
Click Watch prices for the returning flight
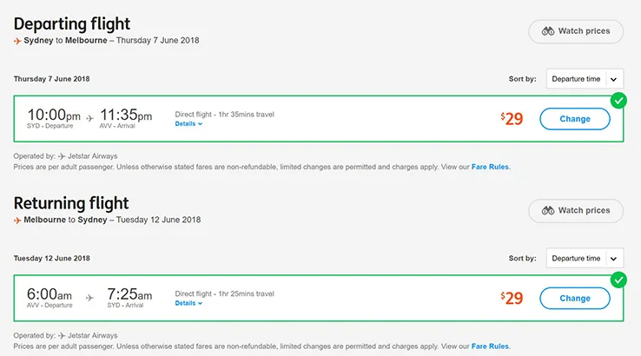[x=576, y=211]
